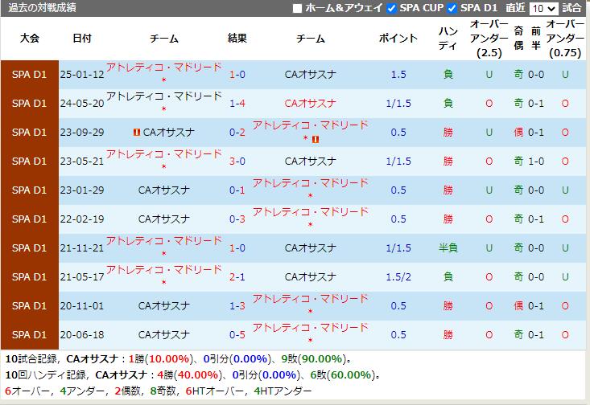The height and width of the screenshot is (405, 590).
Task: Click the 過去の対戦成績 section title
Action: 42,8
